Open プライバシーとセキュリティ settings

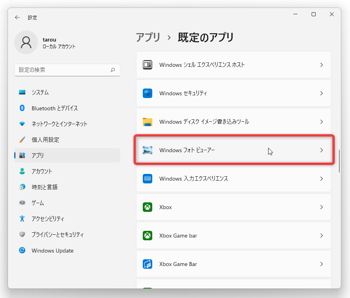pos(67,234)
